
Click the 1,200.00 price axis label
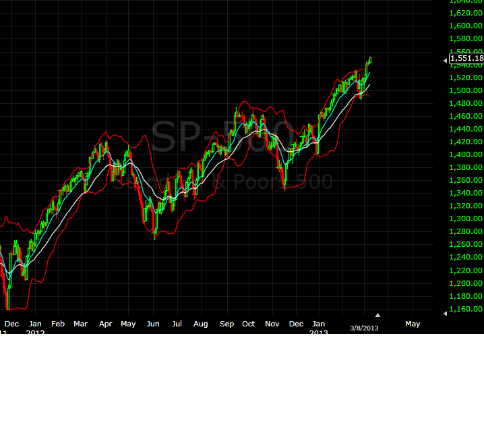pos(466,283)
